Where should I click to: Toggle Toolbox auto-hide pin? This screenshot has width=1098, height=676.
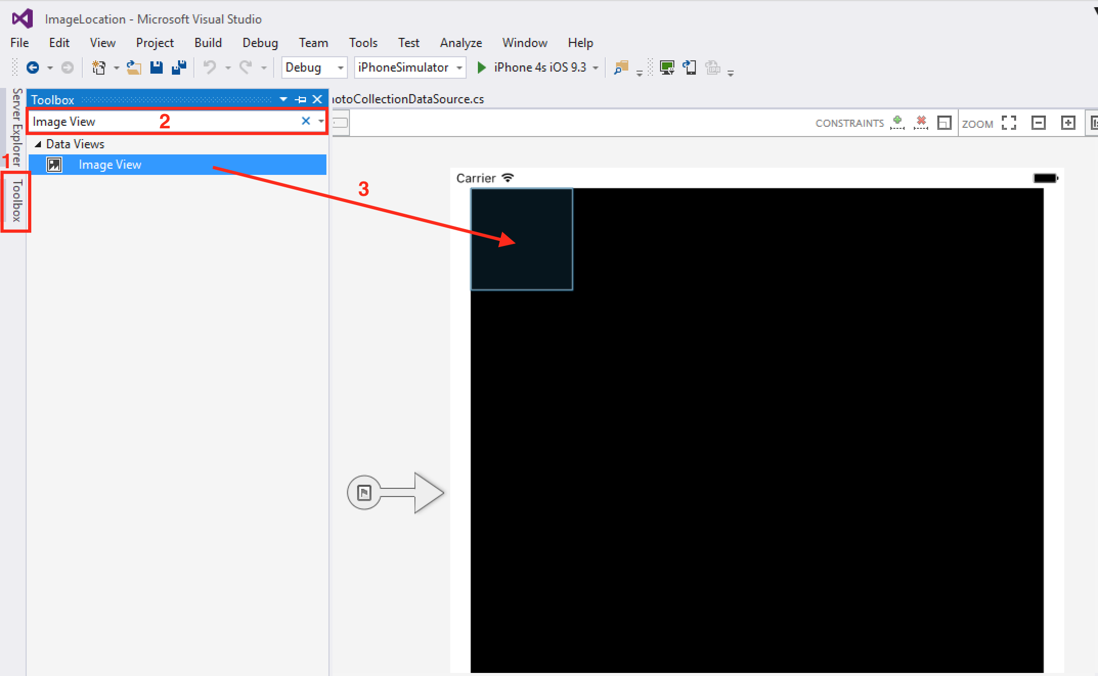click(x=301, y=99)
